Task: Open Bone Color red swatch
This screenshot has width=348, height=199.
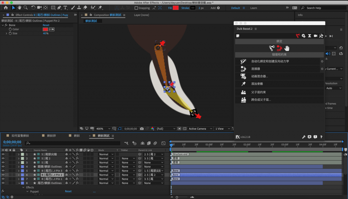Action: pos(45,29)
